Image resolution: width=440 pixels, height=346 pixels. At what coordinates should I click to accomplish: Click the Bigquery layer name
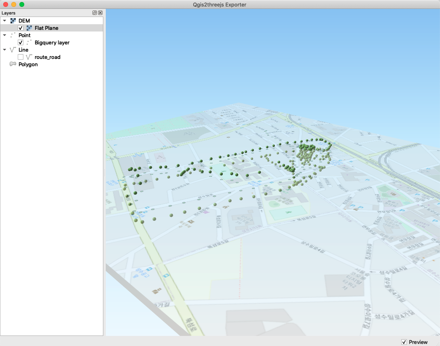[x=52, y=42]
